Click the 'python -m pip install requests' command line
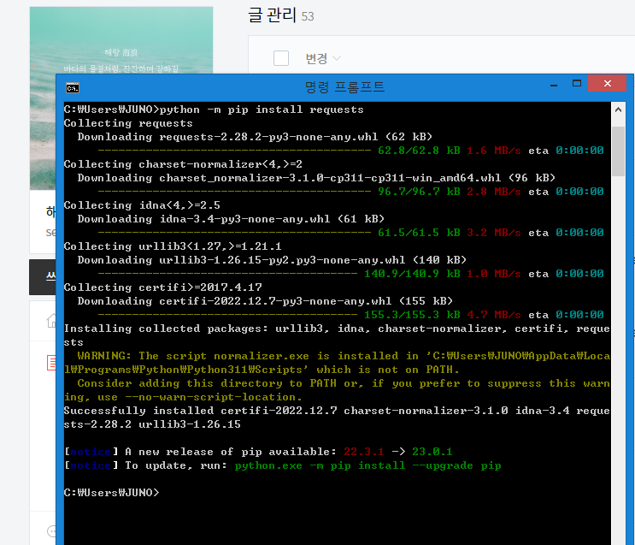This screenshot has width=635, height=545. coord(214,110)
